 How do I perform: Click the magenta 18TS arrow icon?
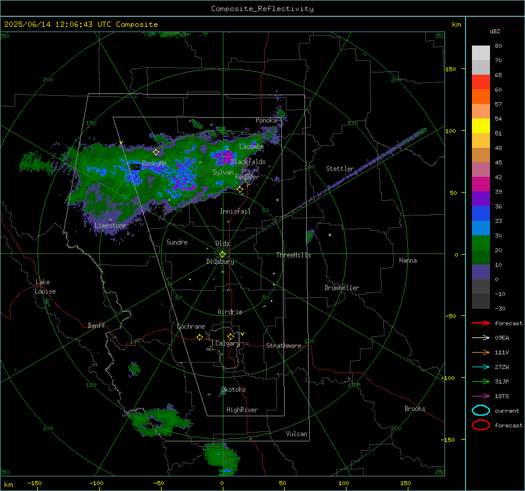click(481, 396)
